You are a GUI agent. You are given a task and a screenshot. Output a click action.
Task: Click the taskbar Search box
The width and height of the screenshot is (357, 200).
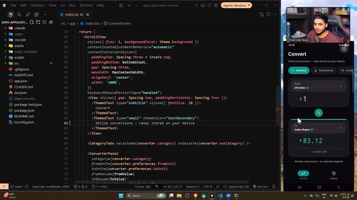(146, 196)
